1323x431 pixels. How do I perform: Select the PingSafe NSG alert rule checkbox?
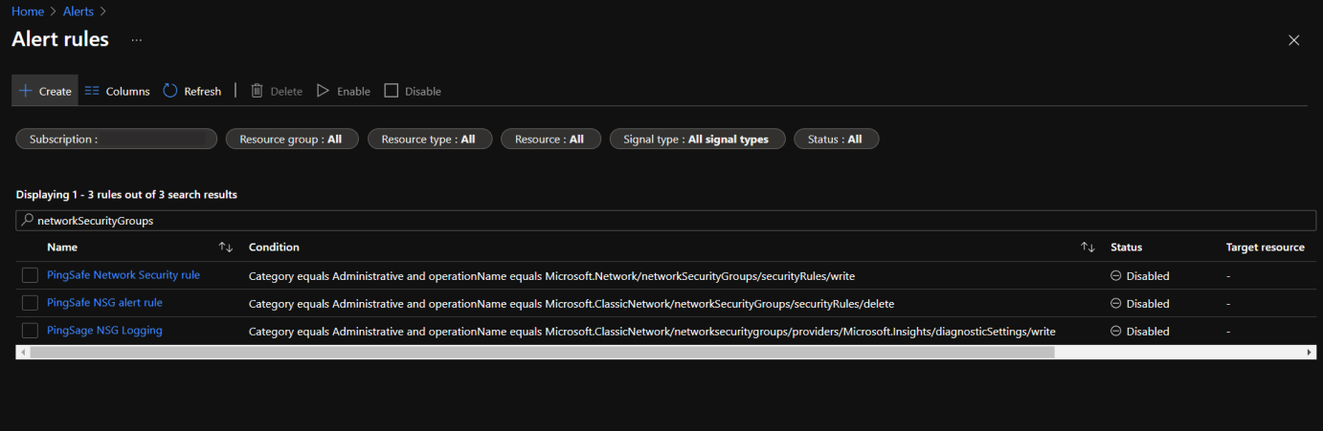coord(31,303)
